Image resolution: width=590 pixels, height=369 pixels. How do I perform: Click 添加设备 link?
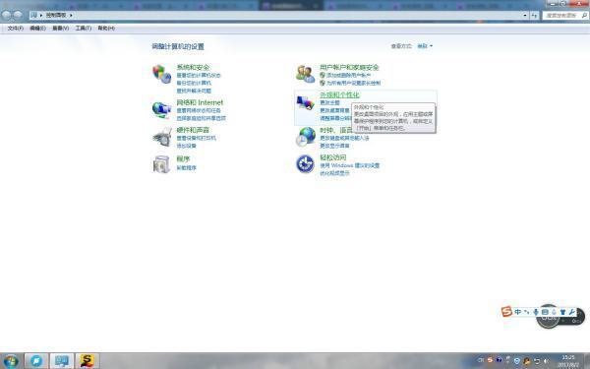point(186,146)
